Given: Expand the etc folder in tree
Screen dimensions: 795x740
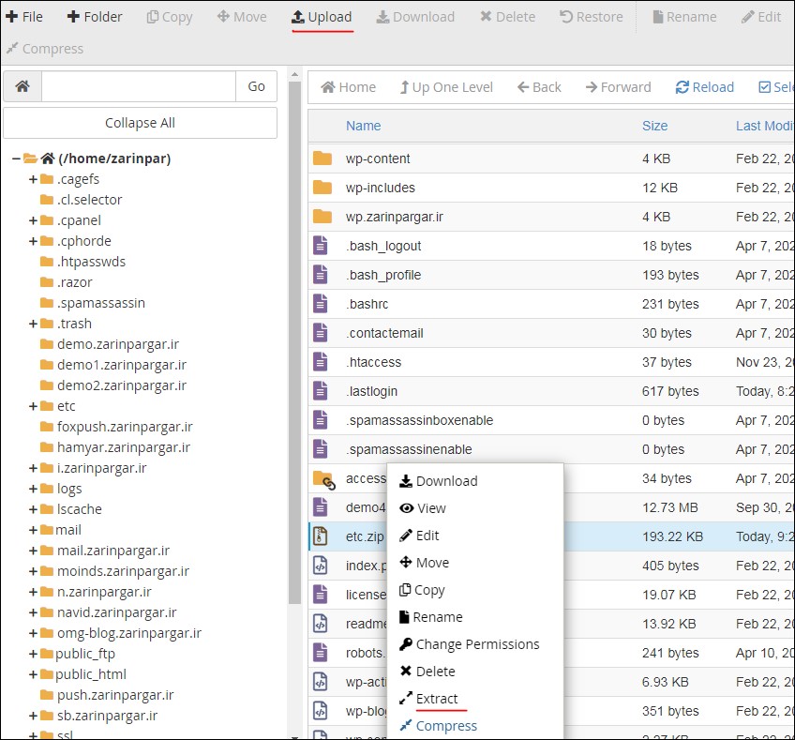Looking at the screenshot, I should point(34,406).
